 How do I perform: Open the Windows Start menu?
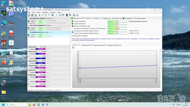[3, 105]
